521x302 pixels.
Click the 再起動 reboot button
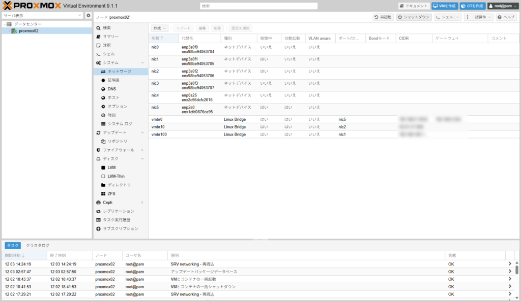[383, 17]
